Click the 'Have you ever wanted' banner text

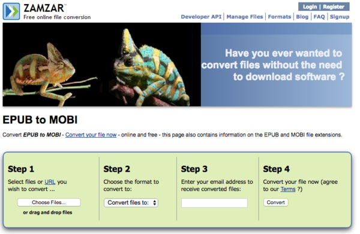(x=273, y=65)
